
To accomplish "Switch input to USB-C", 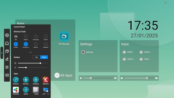I will pyautogui.click(x=144, y=59).
